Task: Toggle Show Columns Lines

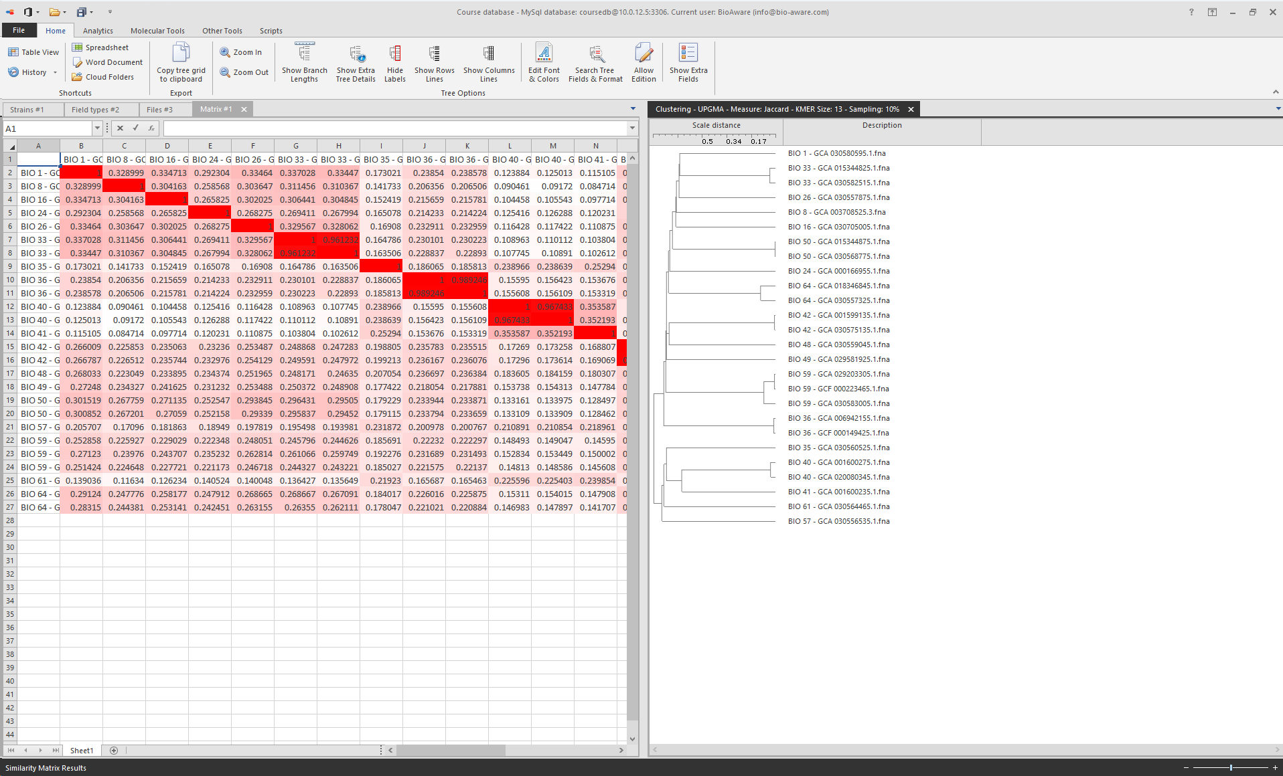Action: (x=489, y=62)
